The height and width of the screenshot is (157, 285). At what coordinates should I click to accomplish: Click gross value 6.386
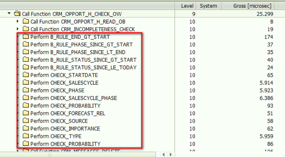click(x=266, y=98)
